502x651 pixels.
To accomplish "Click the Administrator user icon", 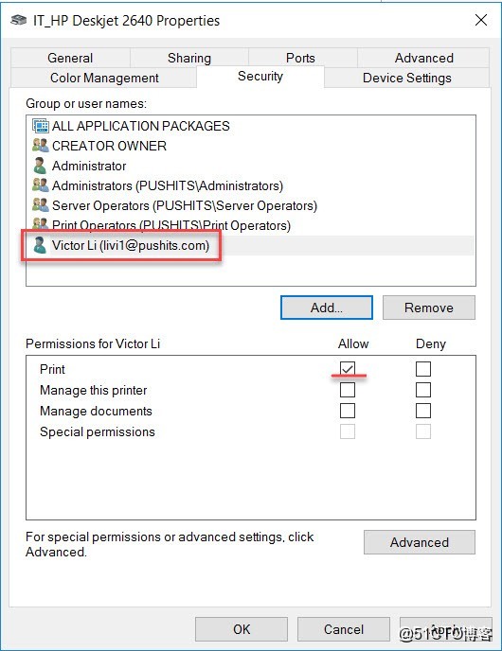I will pos(40,166).
